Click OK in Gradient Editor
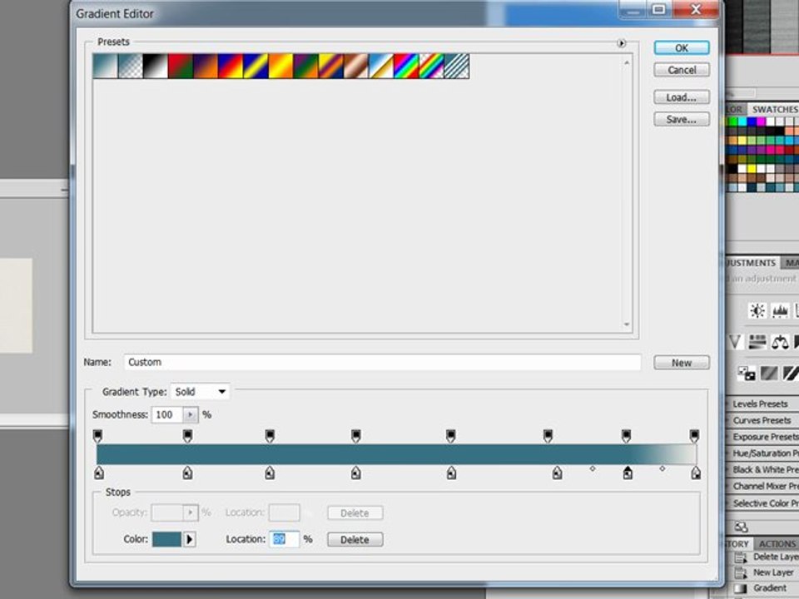799x599 pixels. click(x=682, y=48)
